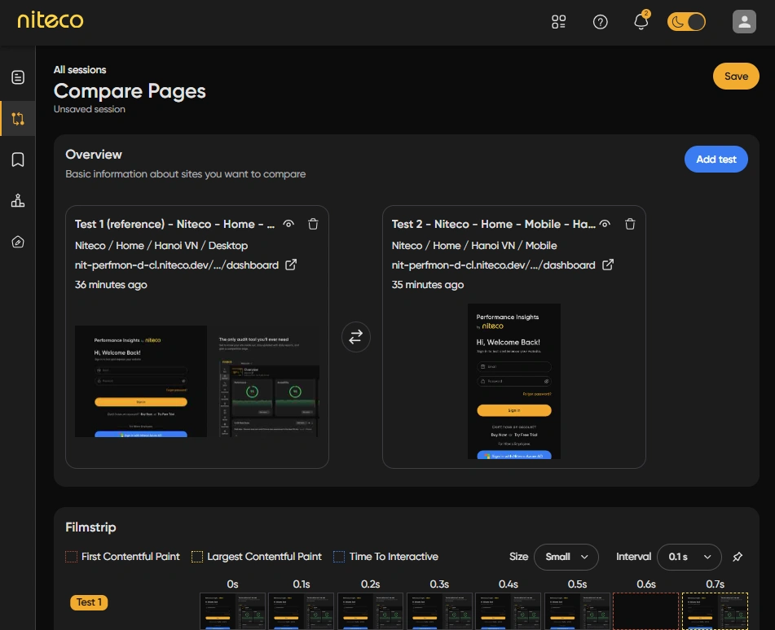Open the reports list sidebar icon
775x630 pixels.
(x=18, y=77)
